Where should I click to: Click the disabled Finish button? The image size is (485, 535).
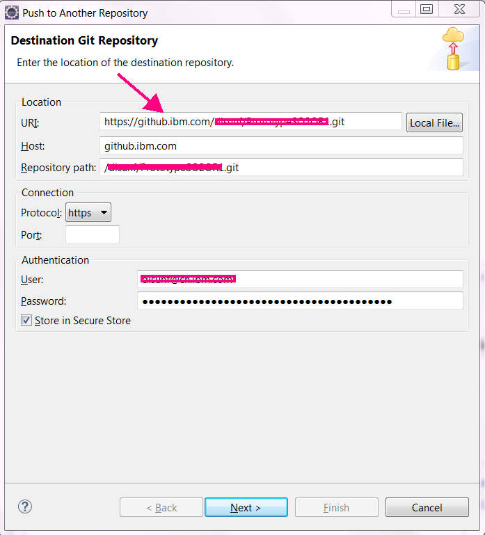coord(337,507)
